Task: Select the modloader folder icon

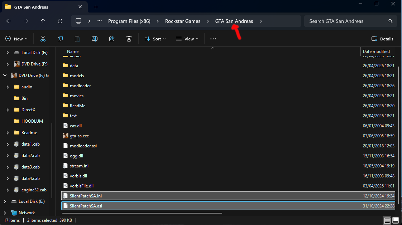Action: click(x=66, y=85)
